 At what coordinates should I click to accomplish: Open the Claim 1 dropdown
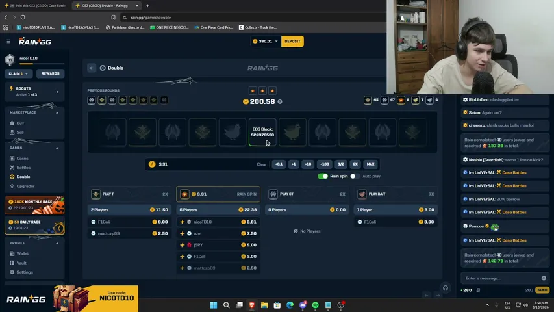pyautogui.click(x=18, y=73)
